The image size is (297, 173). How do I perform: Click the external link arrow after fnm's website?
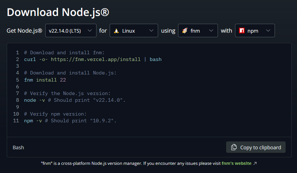(255, 163)
